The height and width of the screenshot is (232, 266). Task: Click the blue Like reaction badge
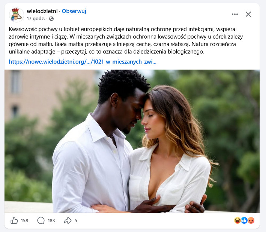(x=244, y=220)
